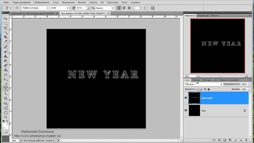
Task: Open the Palatino Linotype font dropdown
Action: [48, 8]
